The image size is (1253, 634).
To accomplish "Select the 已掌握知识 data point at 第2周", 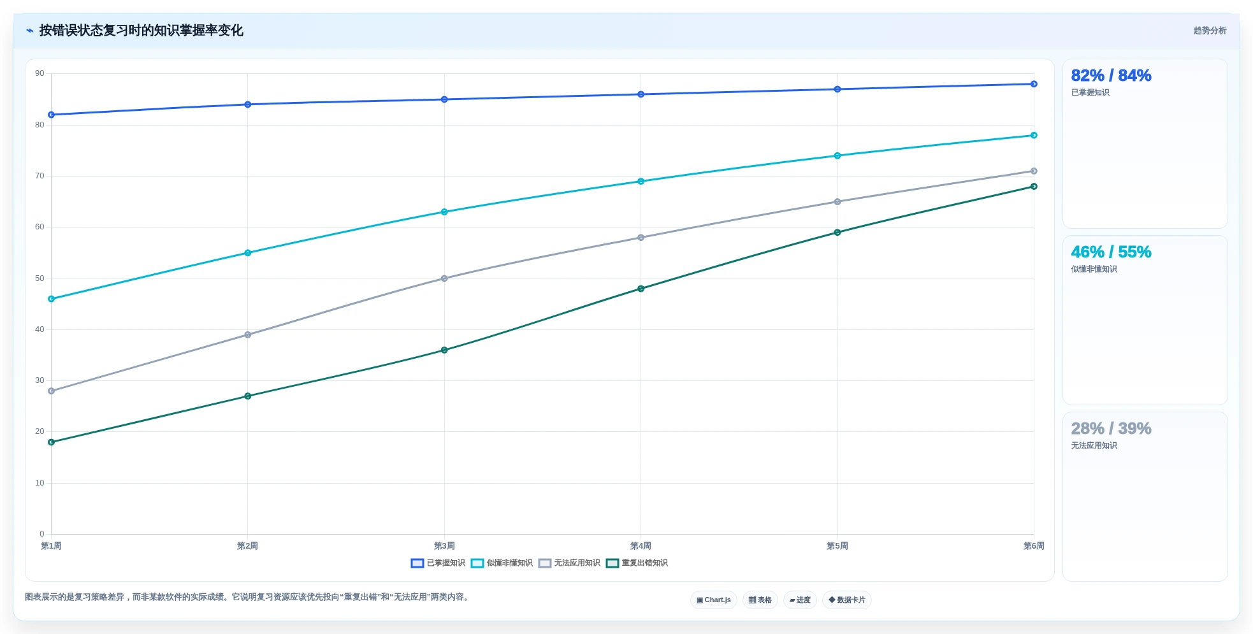I will click(x=248, y=104).
